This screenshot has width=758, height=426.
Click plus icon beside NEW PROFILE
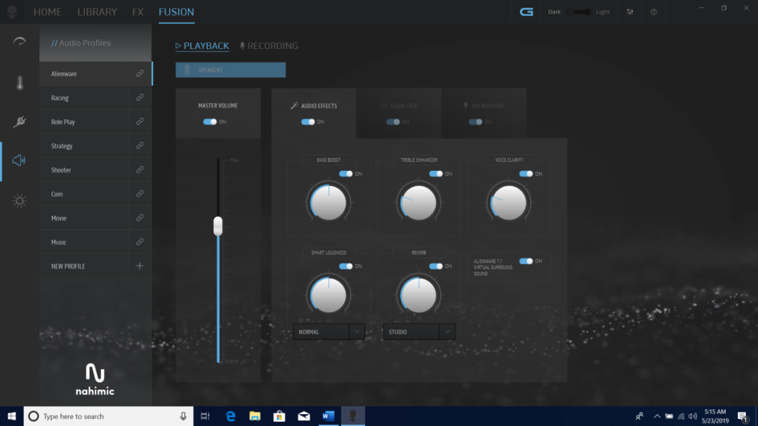coord(140,266)
